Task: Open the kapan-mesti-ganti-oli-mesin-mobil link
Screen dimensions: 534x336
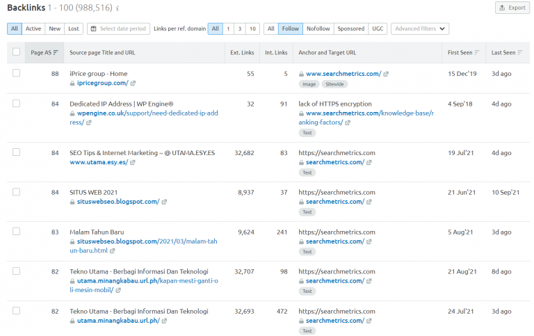Action: [144, 285]
